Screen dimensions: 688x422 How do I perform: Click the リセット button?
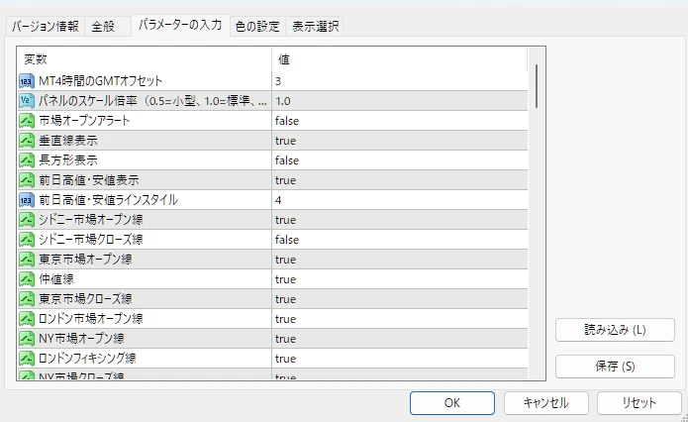(639, 403)
